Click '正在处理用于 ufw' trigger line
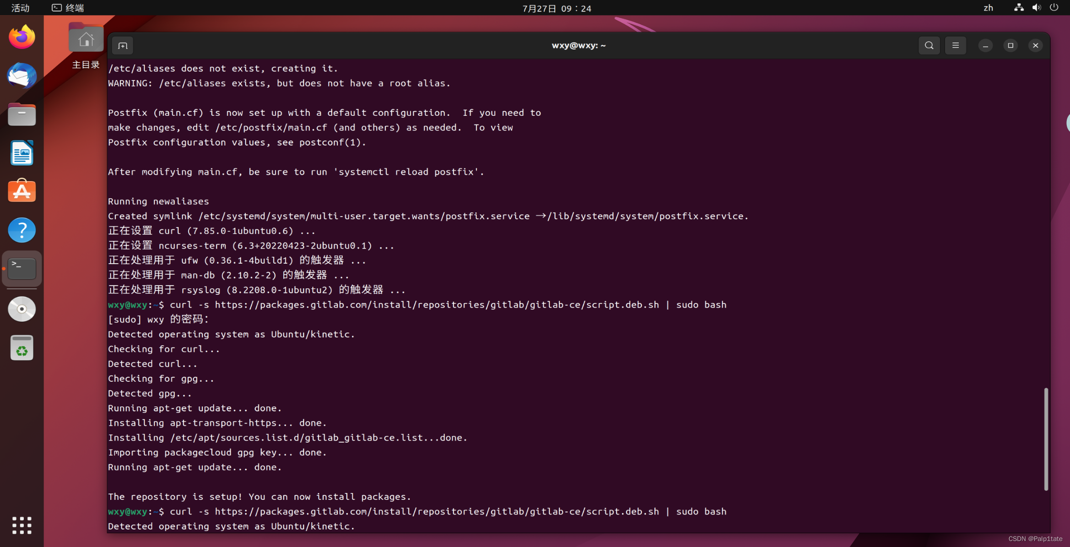This screenshot has height=547, width=1070. coord(237,260)
